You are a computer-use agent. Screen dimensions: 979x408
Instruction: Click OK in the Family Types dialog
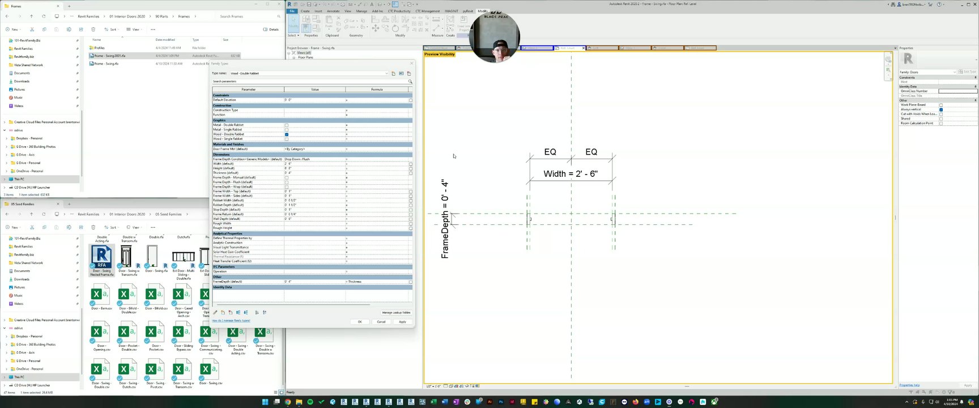pyautogui.click(x=360, y=322)
